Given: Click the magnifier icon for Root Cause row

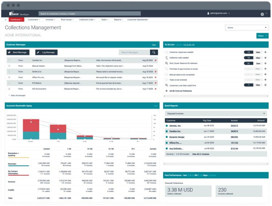Looking at the screenshot, I should point(167,63).
